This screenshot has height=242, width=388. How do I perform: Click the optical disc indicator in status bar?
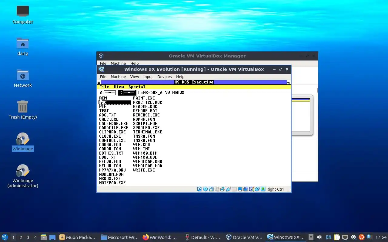(205, 189)
